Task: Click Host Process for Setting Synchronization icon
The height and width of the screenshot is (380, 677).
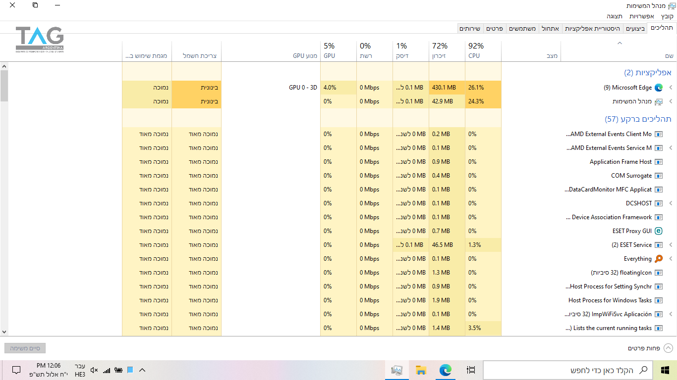Action: 659,286
